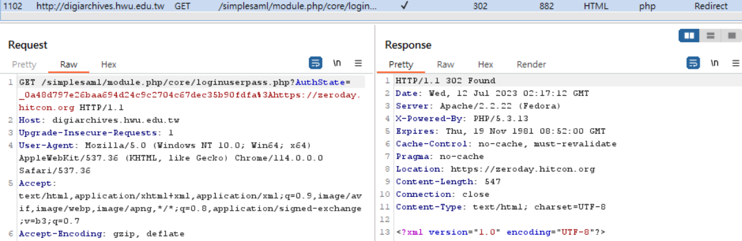Click host http://digiarchives.hwu.edu.tw cell
The height and width of the screenshot is (241, 742).
coord(100,6)
